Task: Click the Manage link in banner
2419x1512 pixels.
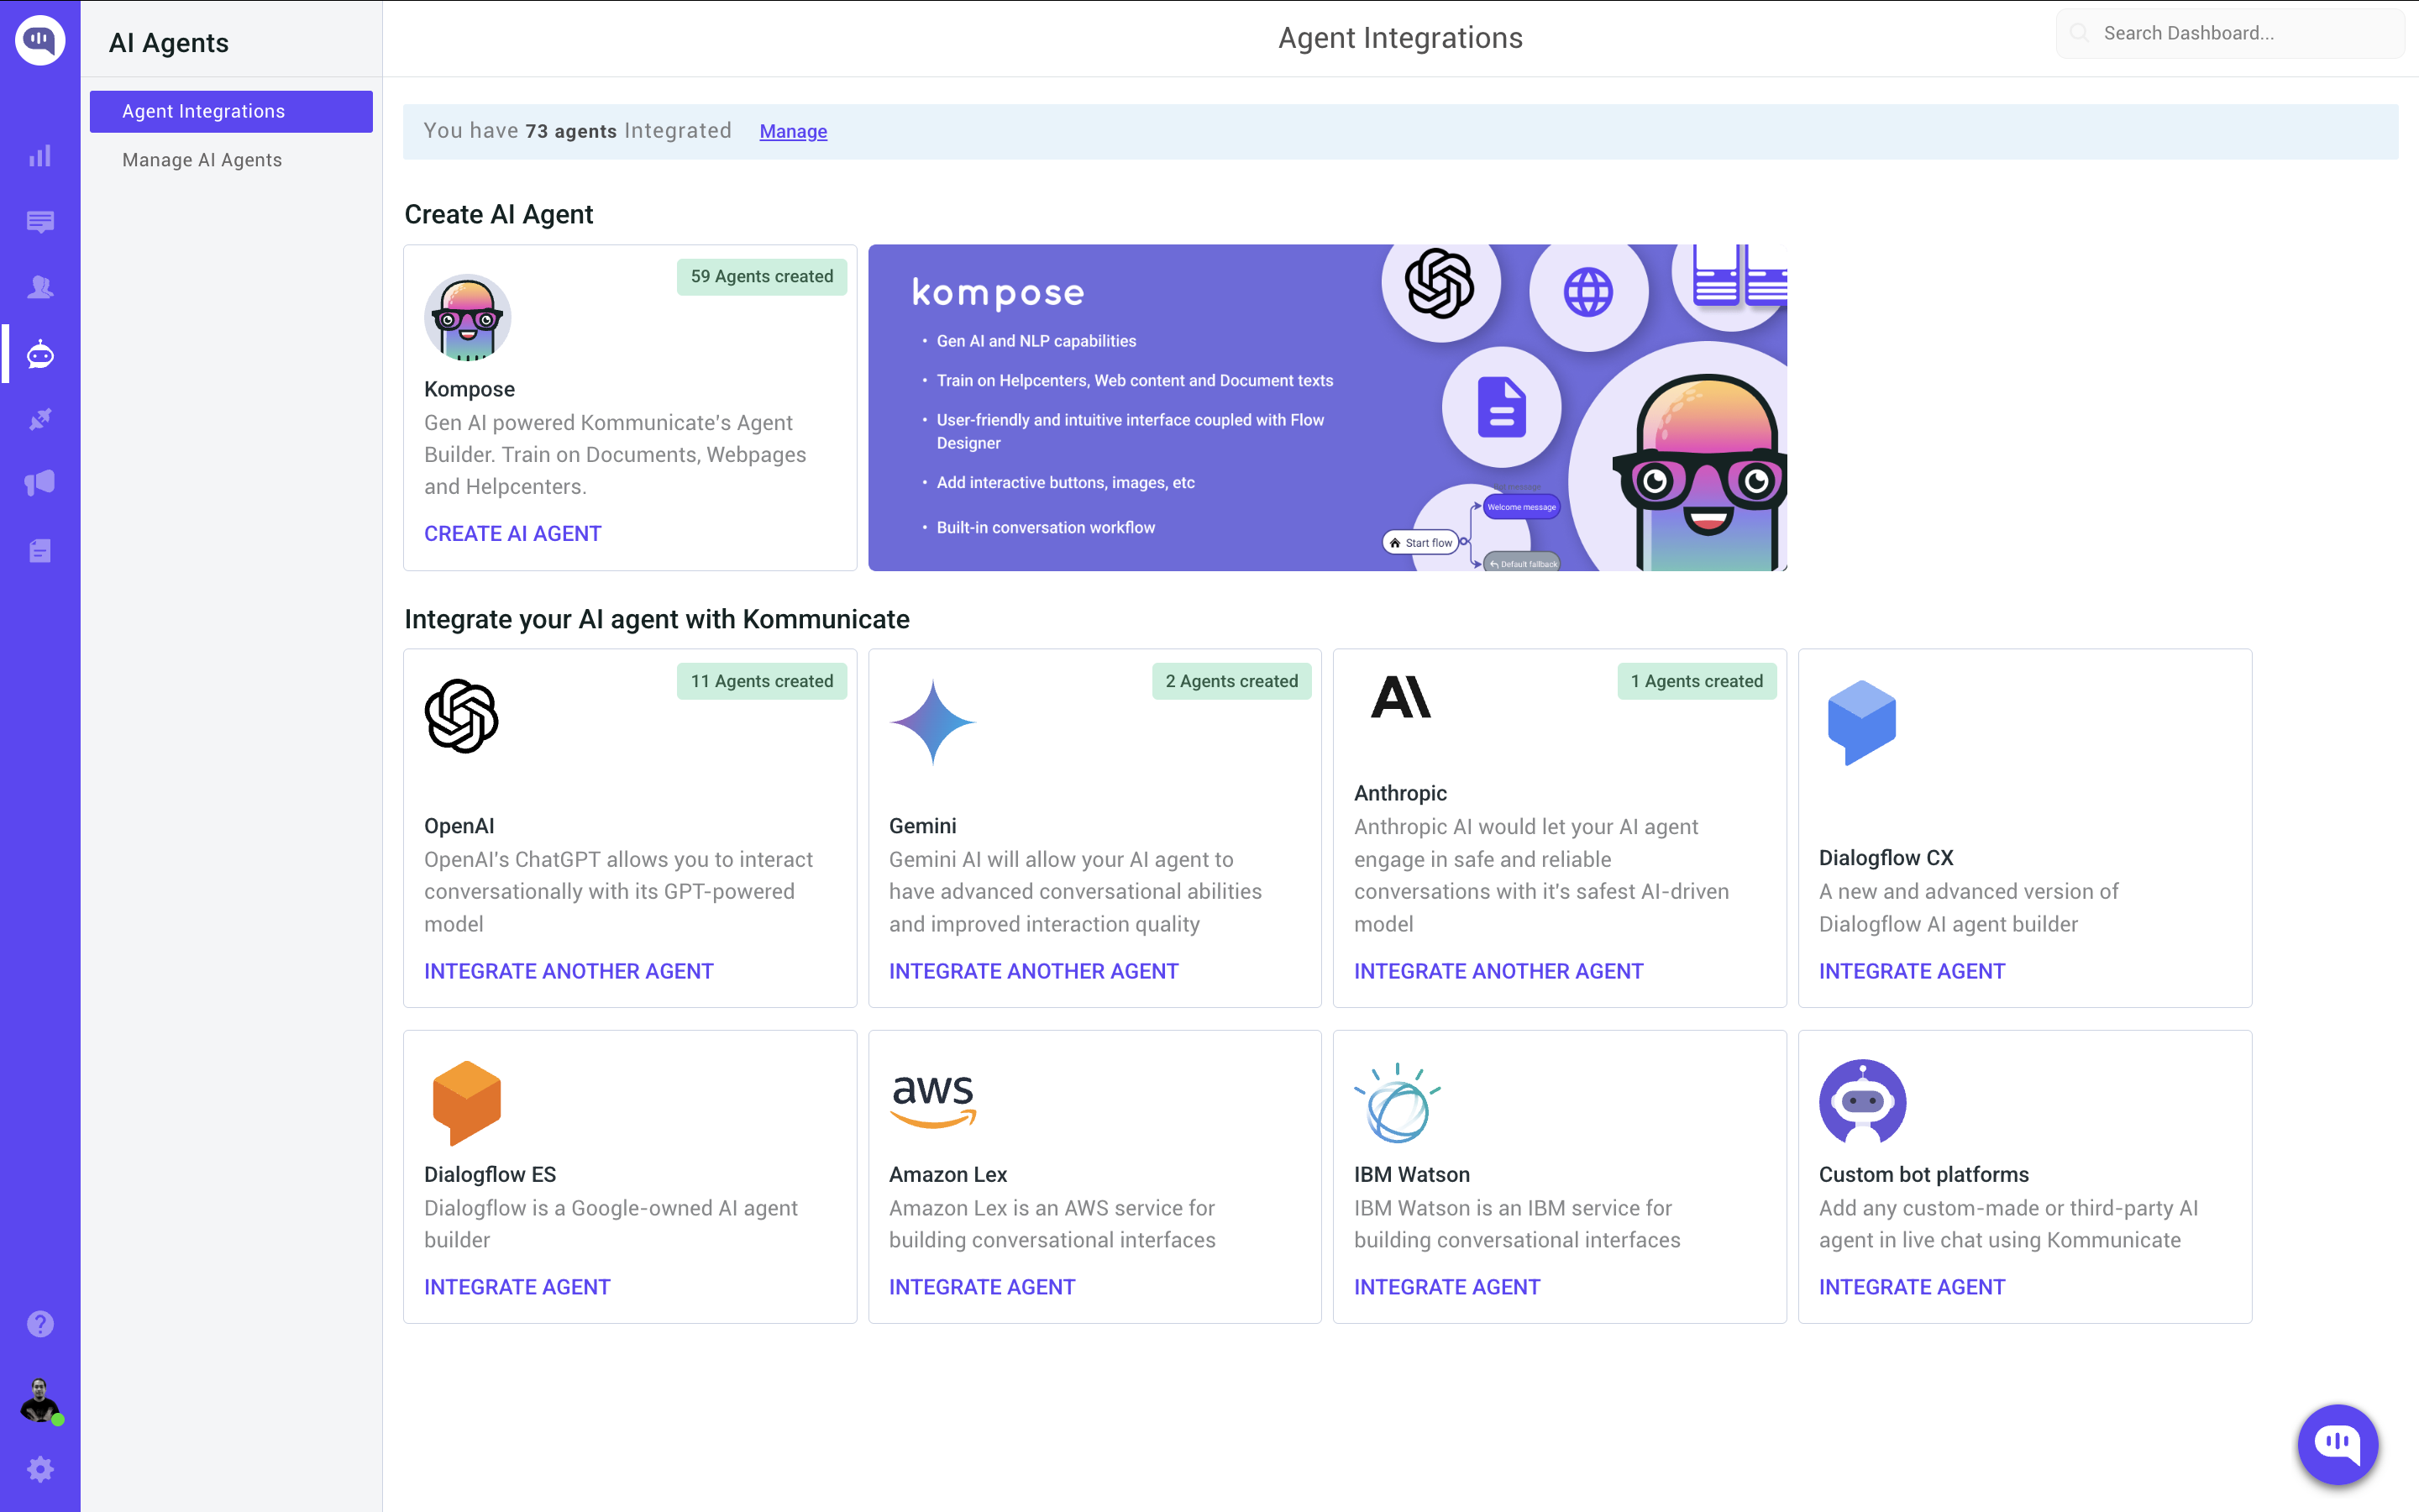Action: (793, 131)
